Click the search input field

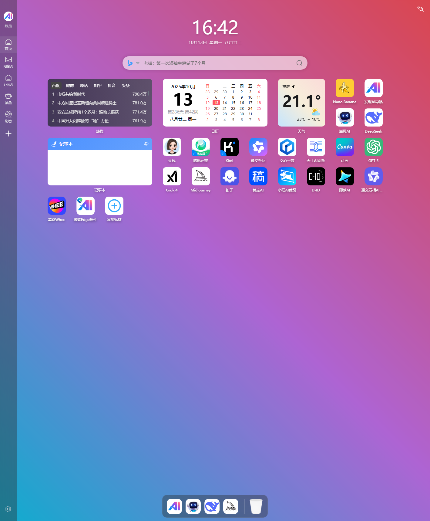point(218,63)
